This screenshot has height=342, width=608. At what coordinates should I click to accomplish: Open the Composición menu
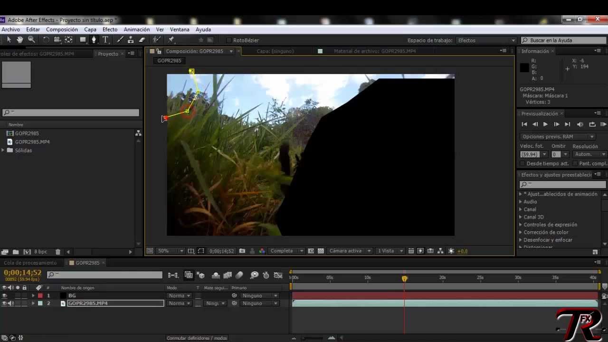point(62,29)
